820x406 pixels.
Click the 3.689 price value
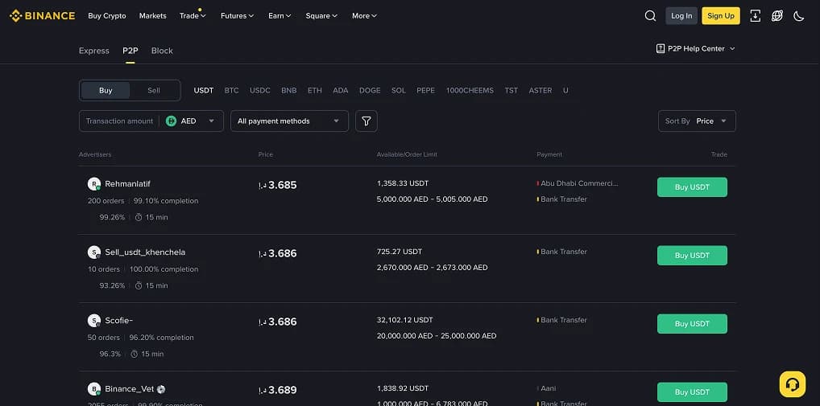pos(283,390)
